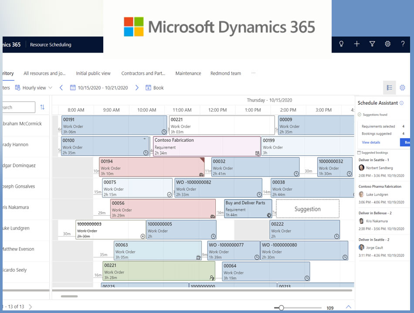Click the help question mark icon
414x313 pixels.
403,44
